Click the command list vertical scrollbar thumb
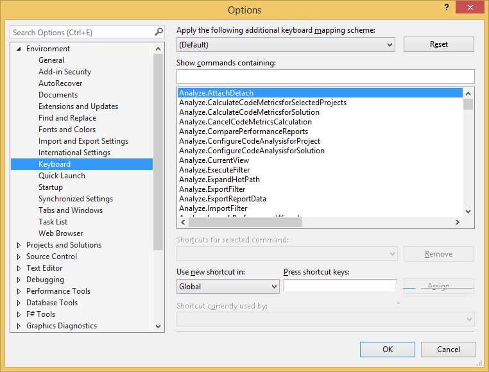This screenshot has width=489, height=372. (468, 104)
